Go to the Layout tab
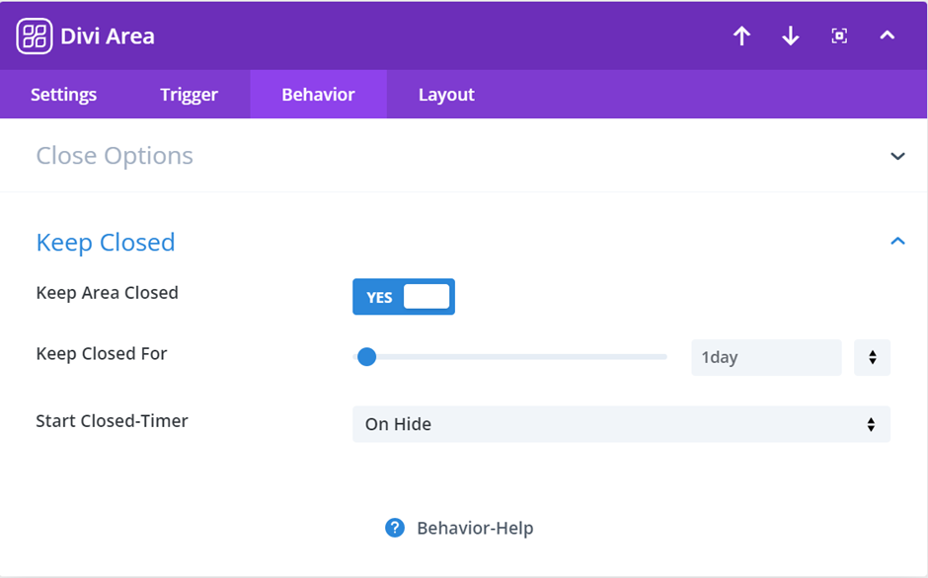 click(x=446, y=95)
